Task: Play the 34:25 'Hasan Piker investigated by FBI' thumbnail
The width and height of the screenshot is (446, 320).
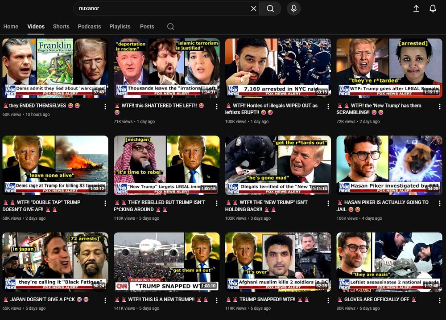Action: coord(389,165)
